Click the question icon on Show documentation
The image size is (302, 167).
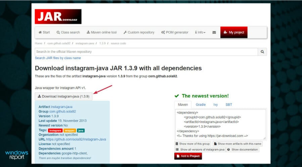pyautogui.click(x=229, y=150)
